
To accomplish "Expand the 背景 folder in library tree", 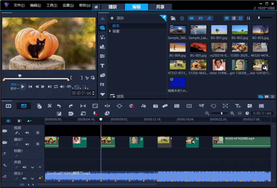I will click(110, 31).
